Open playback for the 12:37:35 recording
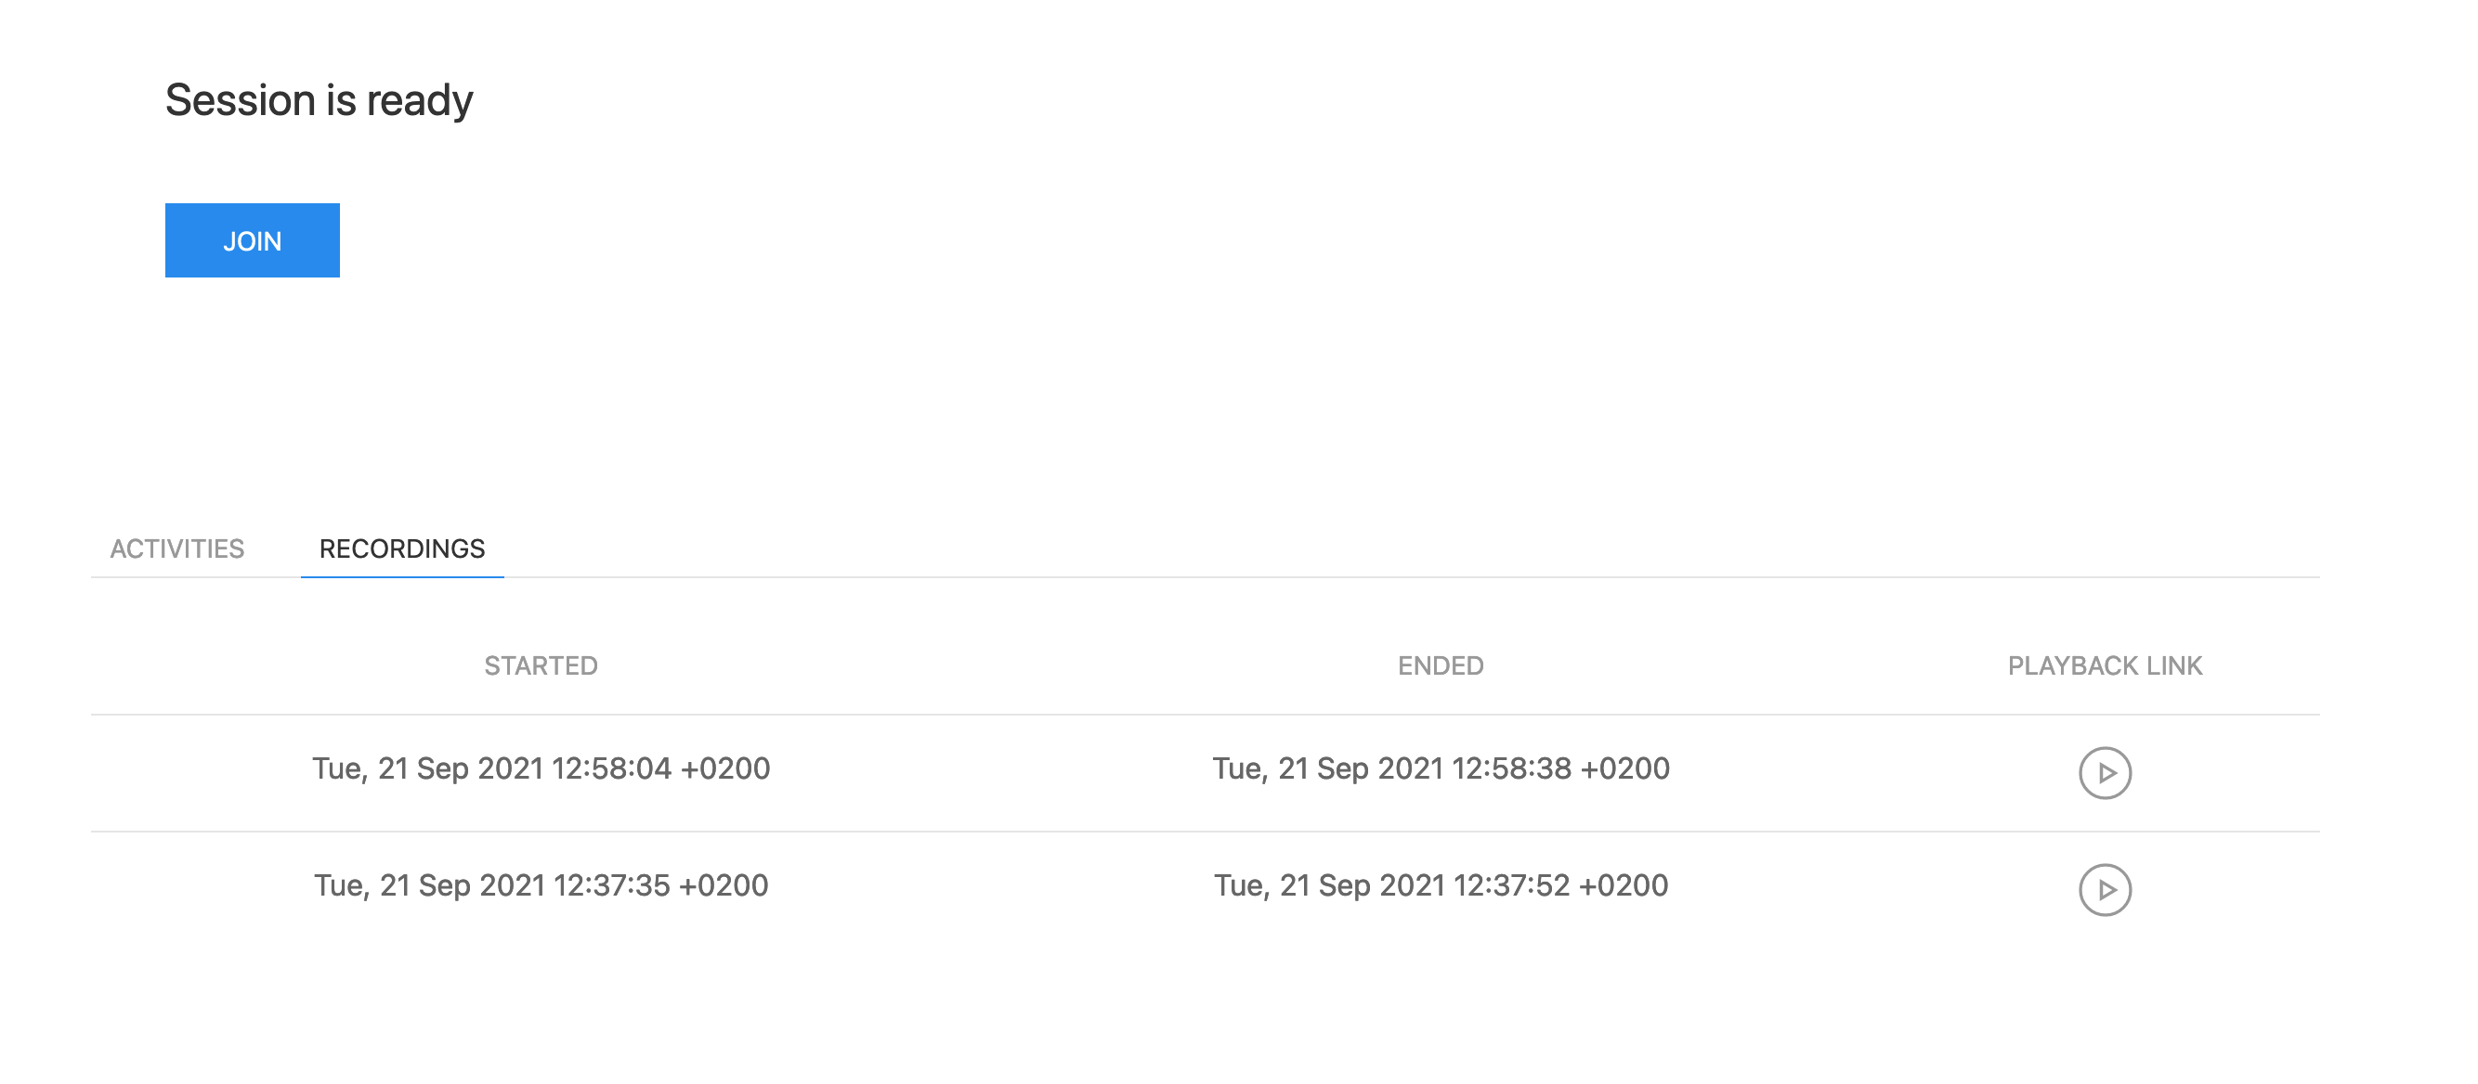The height and width of the screenshot is (1084, 2478). [x=2105, y=890]
